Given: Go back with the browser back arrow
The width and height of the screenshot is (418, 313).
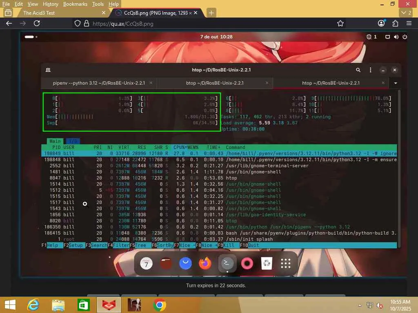Looking at the screenshot, I should click(x=9, y=23).
